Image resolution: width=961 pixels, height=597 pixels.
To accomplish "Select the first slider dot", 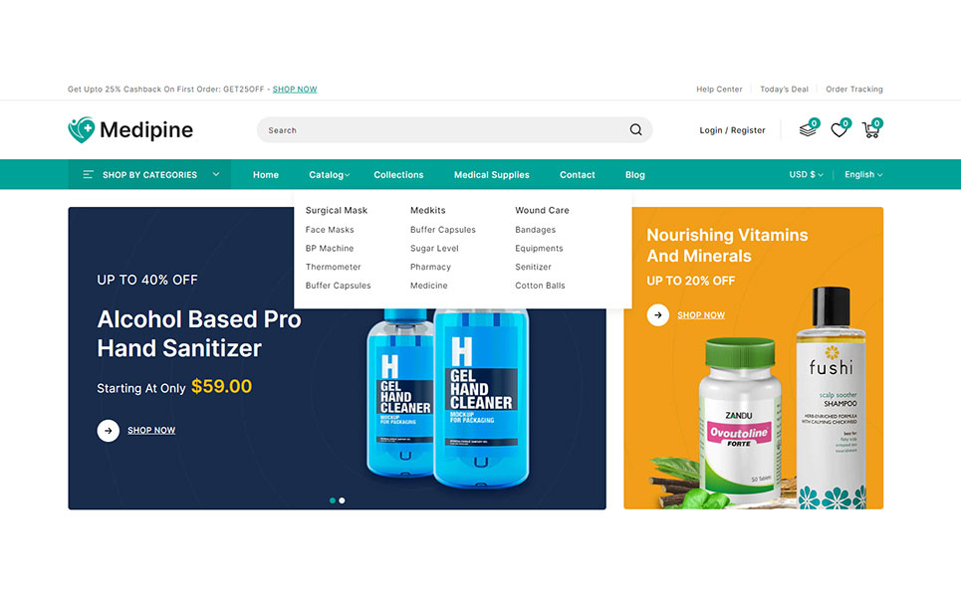I will coord(333,500).
